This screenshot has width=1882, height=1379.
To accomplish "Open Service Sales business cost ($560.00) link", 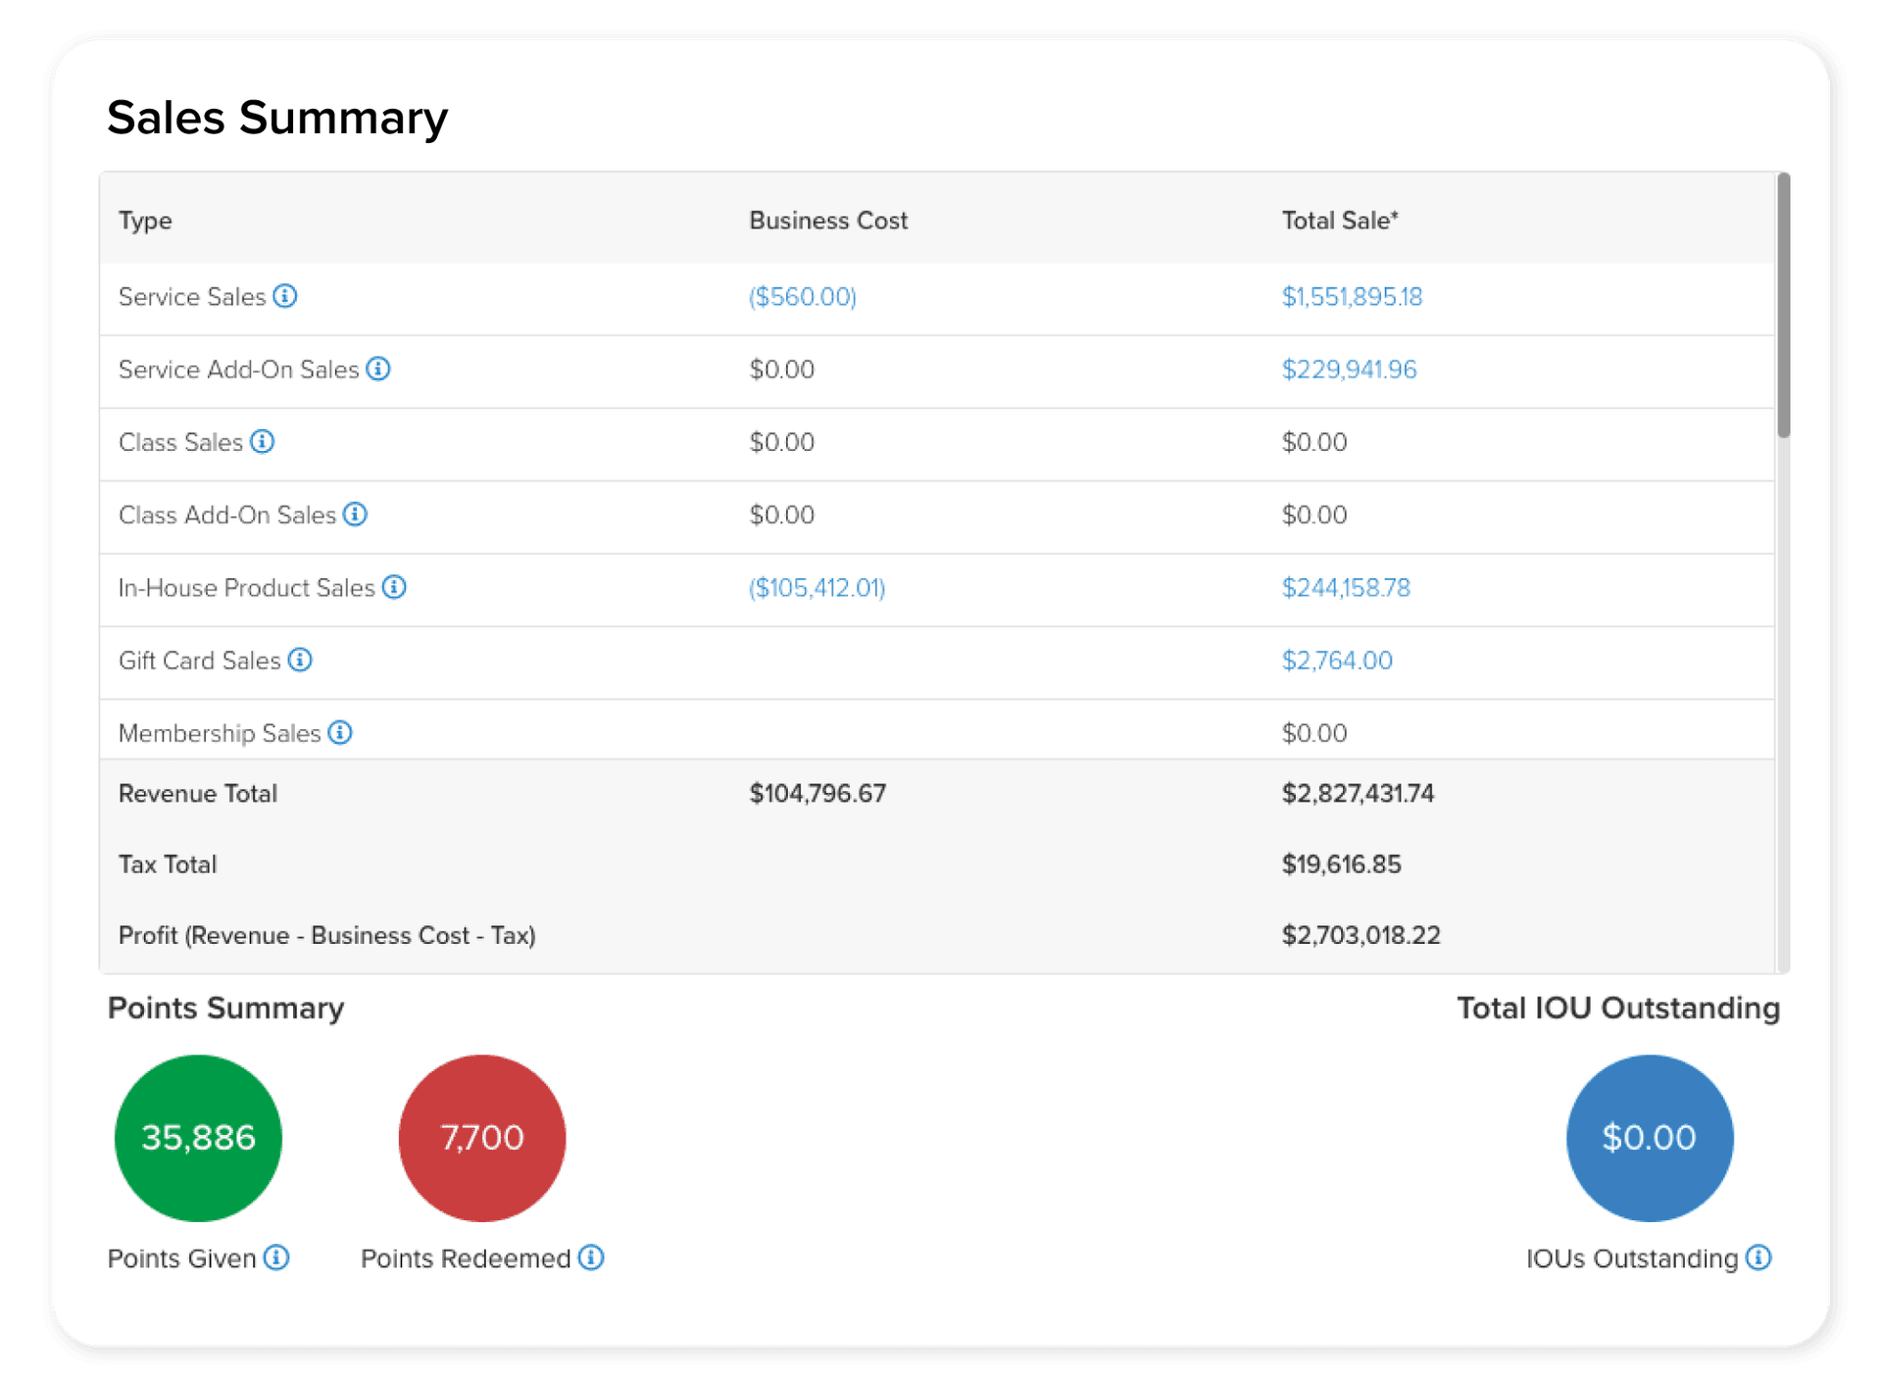I will (x=802, y=297).
